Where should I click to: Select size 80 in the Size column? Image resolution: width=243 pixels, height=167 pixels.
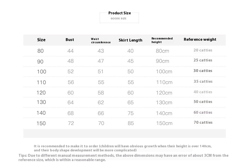[40, 51]
